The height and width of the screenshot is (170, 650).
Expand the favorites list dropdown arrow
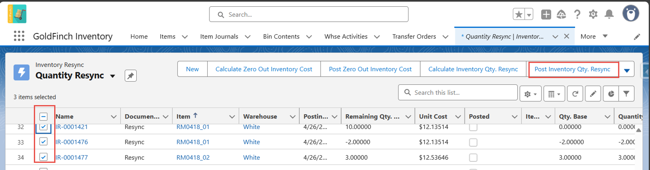coord(529,14)
